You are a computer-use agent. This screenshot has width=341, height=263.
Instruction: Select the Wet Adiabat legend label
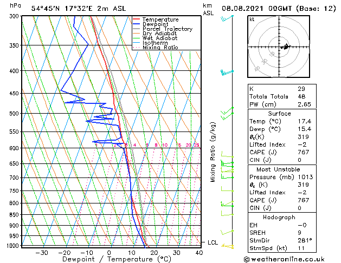click(160, 38)
